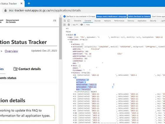Close the Status Tracker browser tab
The height and width of the screenshot is (124, 165).
coord(21,4)
